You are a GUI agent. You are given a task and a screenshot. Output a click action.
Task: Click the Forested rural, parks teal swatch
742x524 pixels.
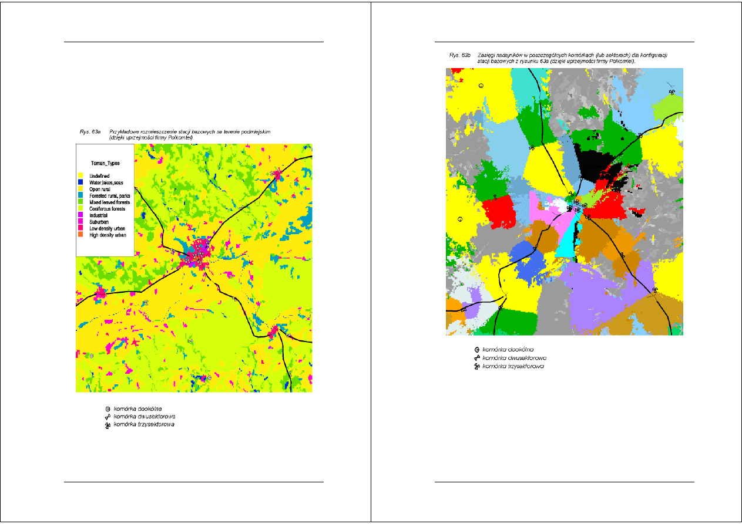(80, 195)
